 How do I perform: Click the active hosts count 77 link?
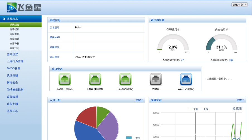click(182, 60)
